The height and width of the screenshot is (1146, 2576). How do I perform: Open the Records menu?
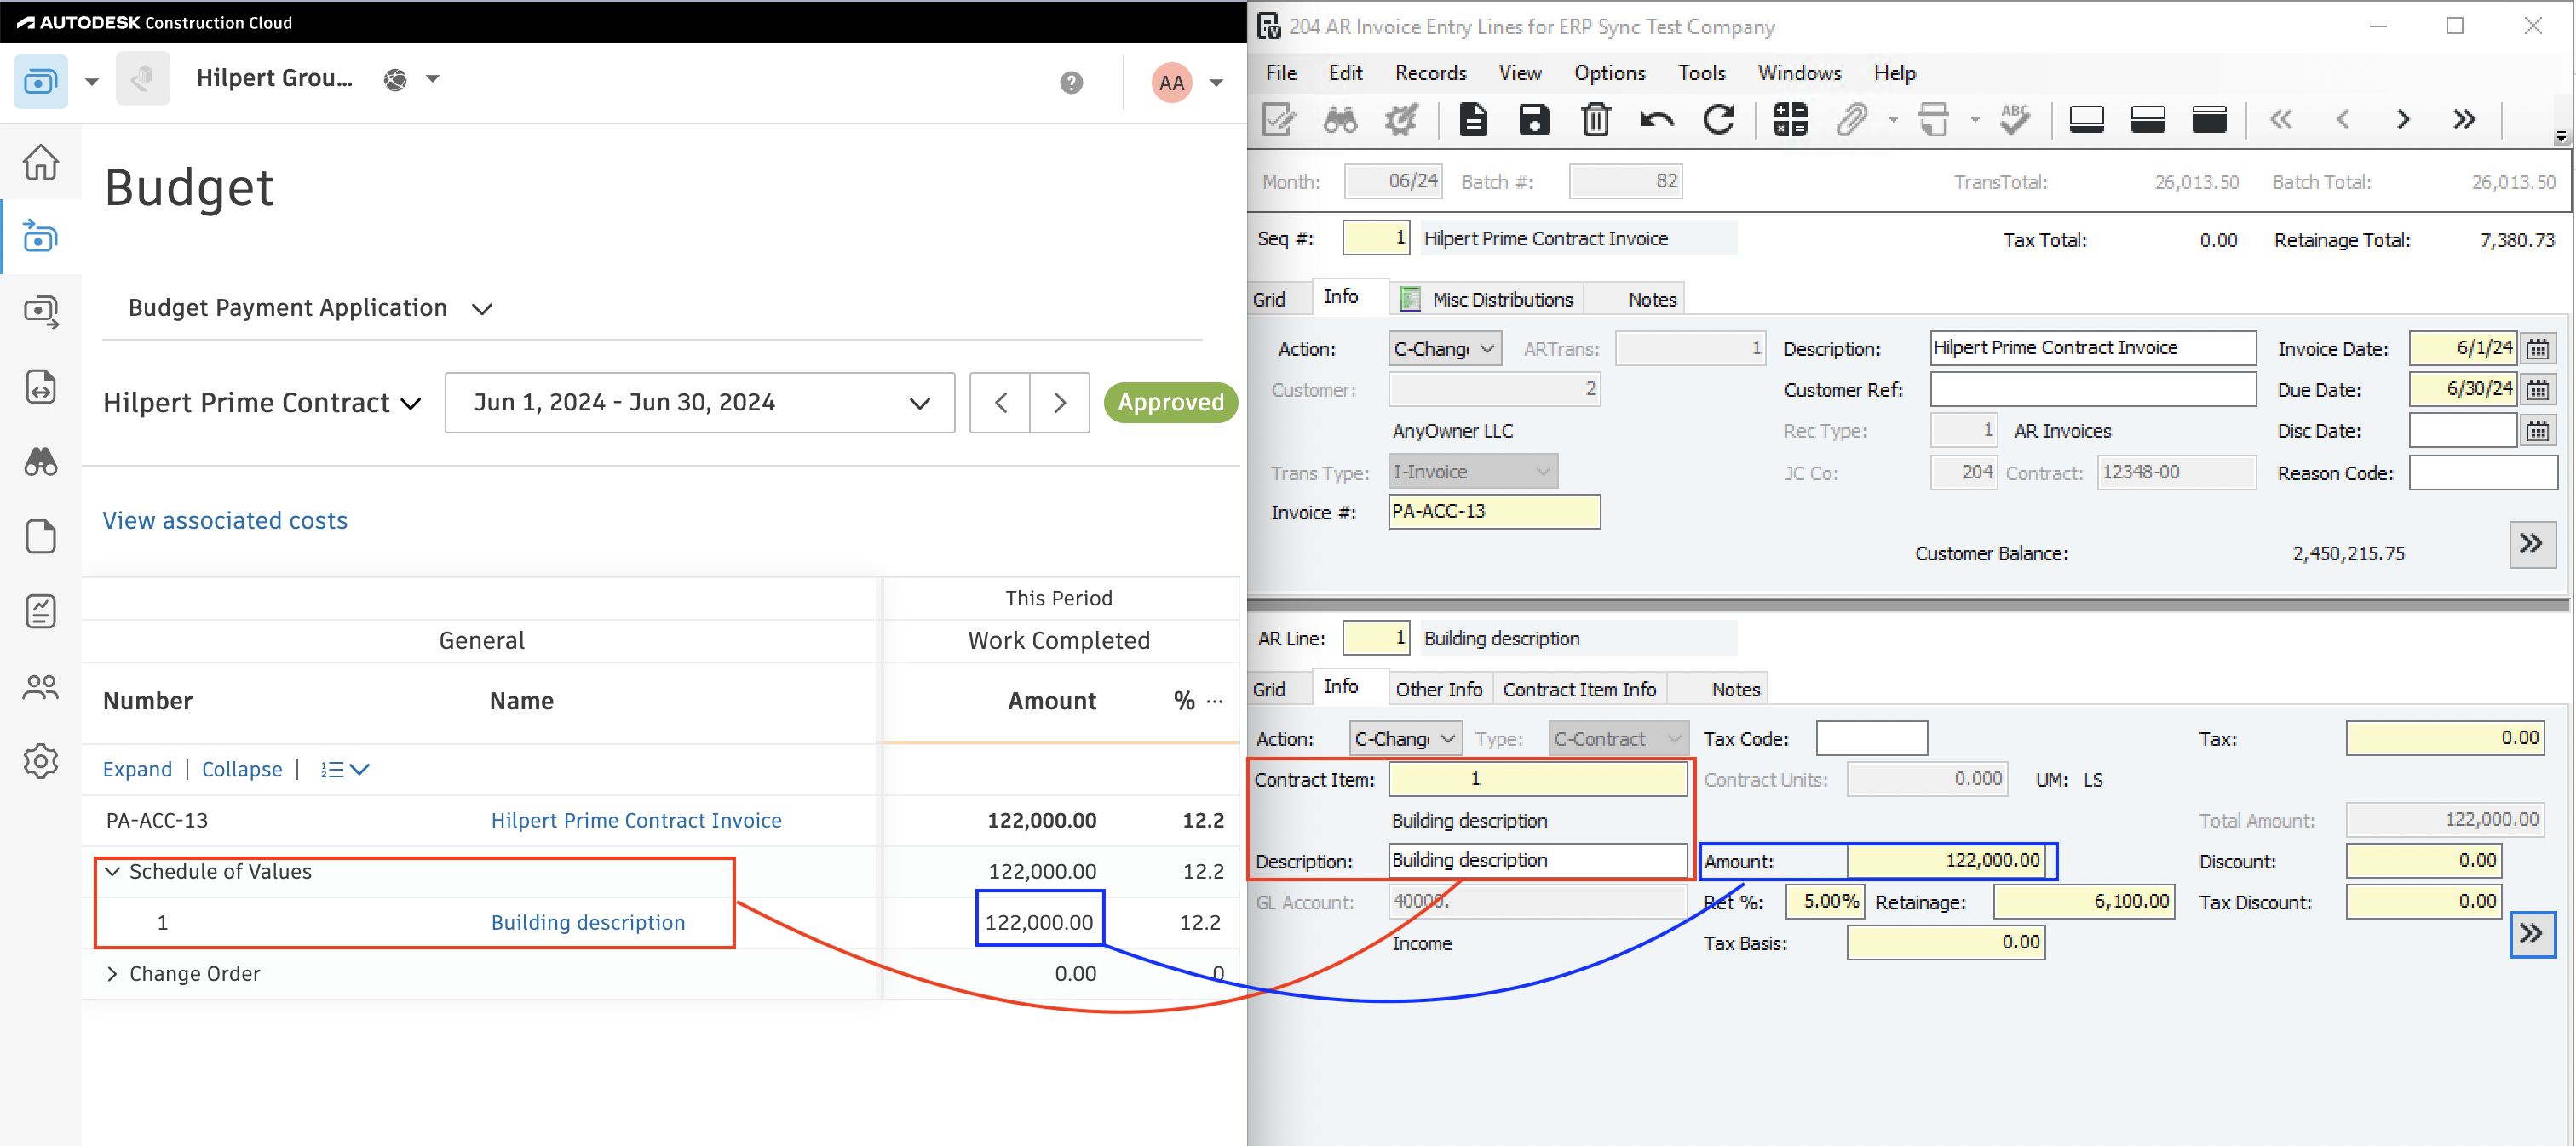click(1430, 73)
